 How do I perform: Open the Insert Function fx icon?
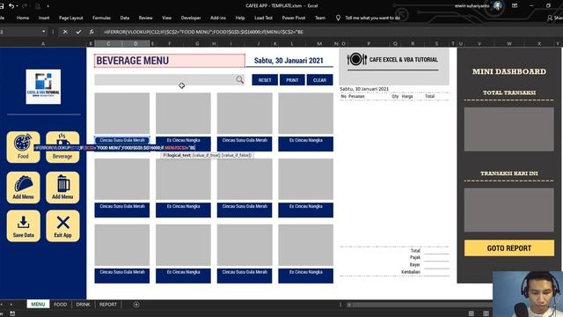tap(91, 32)
